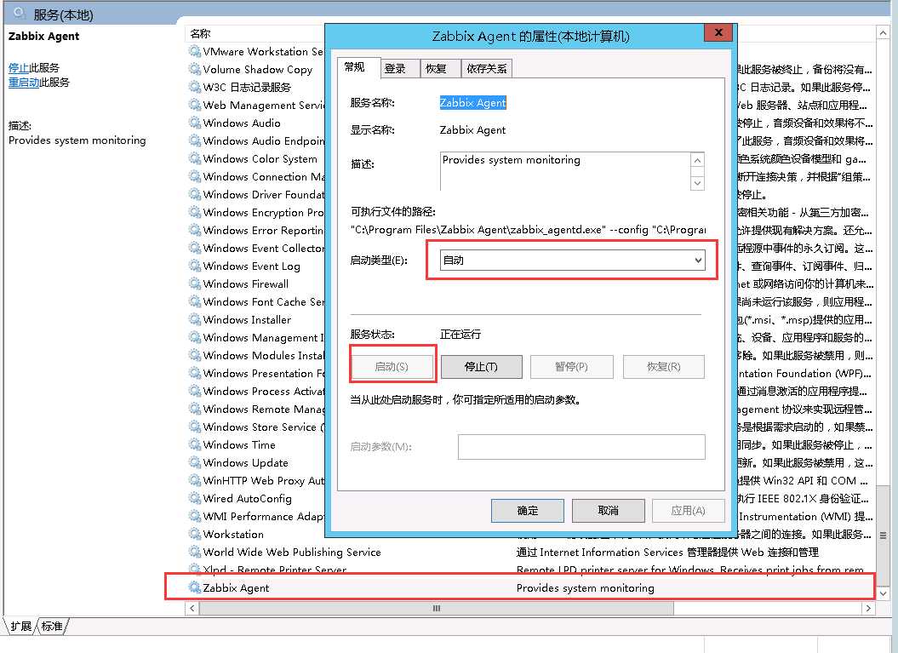Screen dimensions: 898x653
Task: Click the 应用(A) button
Action: 689,510
